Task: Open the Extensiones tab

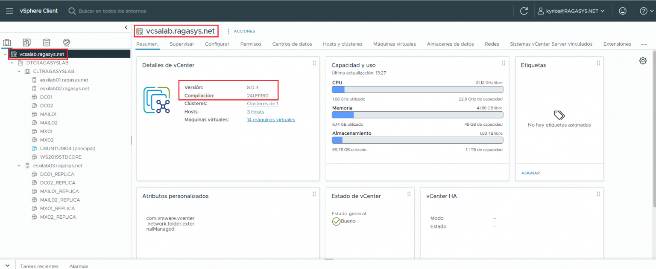Action: pyautogui.click(x=617, y=44)
